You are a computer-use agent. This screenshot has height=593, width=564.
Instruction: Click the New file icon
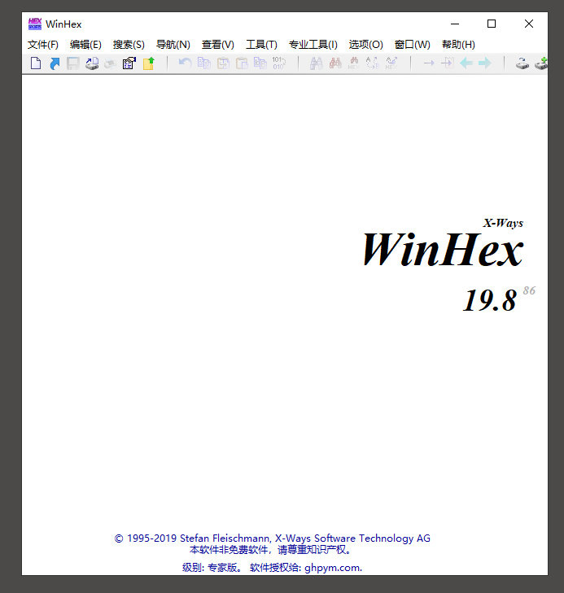(x=35, y=63)
